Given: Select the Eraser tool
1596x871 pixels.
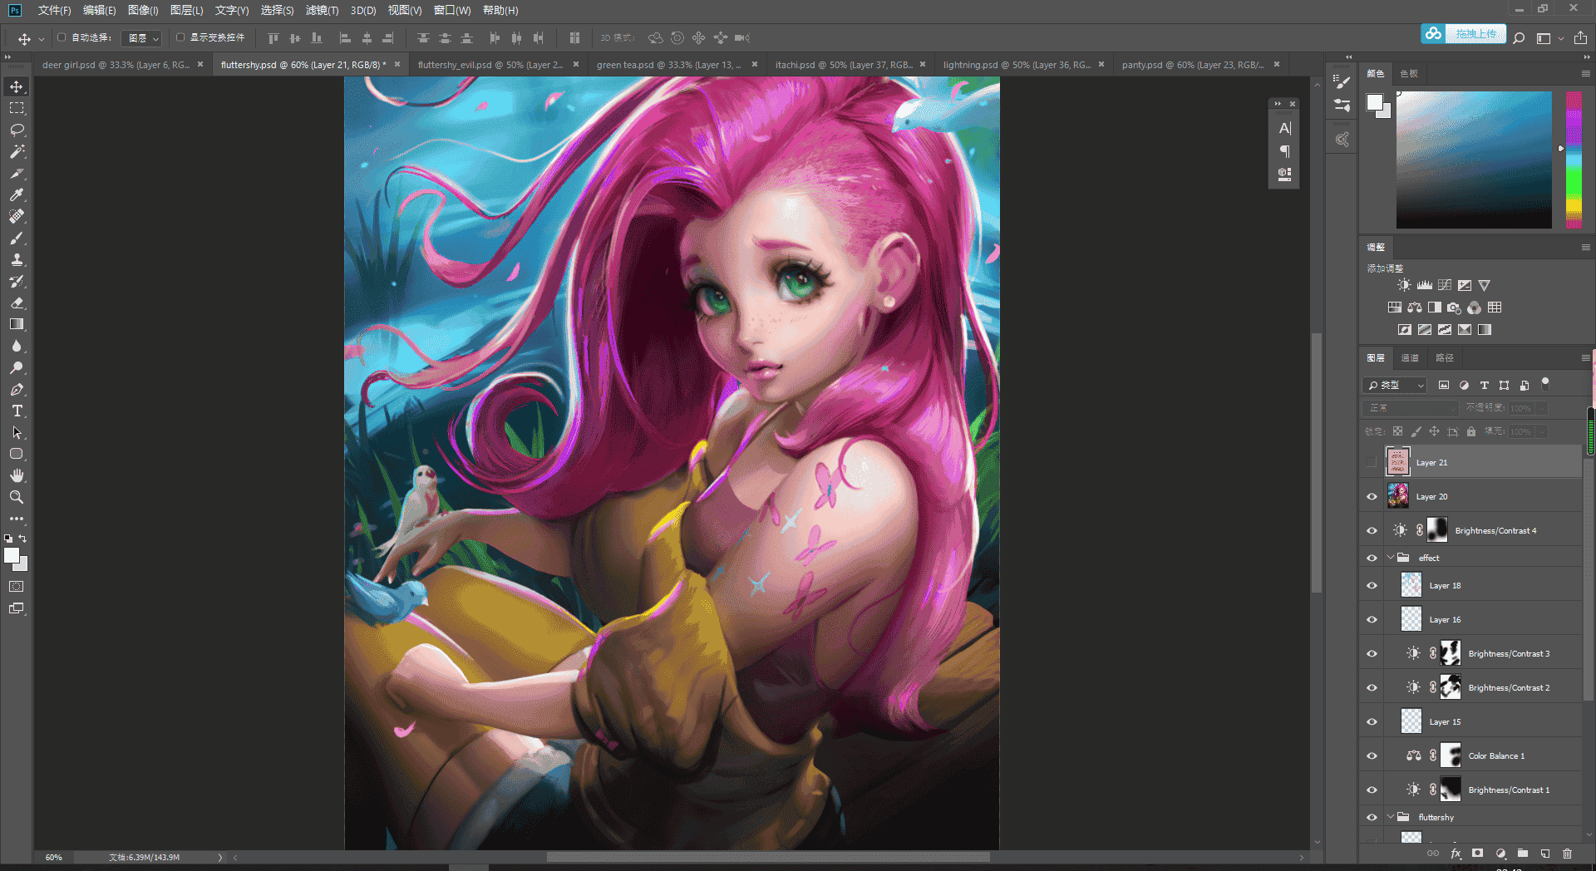Looking at the screenshot, I should 17,303.
